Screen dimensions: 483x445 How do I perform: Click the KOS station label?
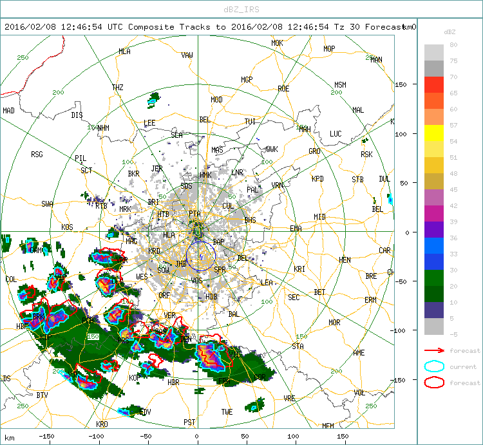click(67, 227)
